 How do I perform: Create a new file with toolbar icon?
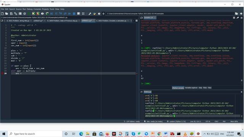point(2,14)
